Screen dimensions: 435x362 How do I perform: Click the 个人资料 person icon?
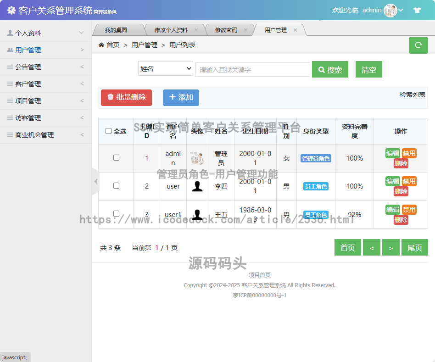pyautogui.click(x=10, y=33)
